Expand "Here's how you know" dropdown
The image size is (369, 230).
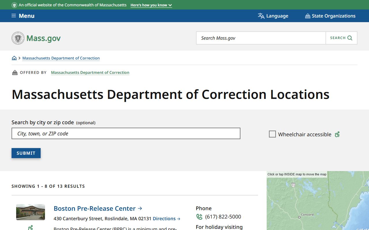[x=151, y=5]
